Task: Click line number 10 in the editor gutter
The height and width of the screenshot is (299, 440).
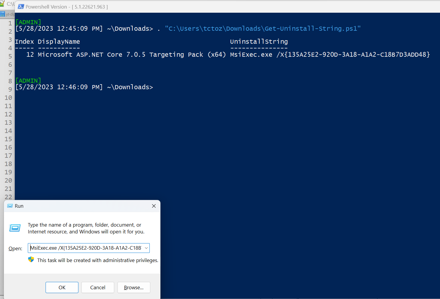Action: [x=8, y=98]
